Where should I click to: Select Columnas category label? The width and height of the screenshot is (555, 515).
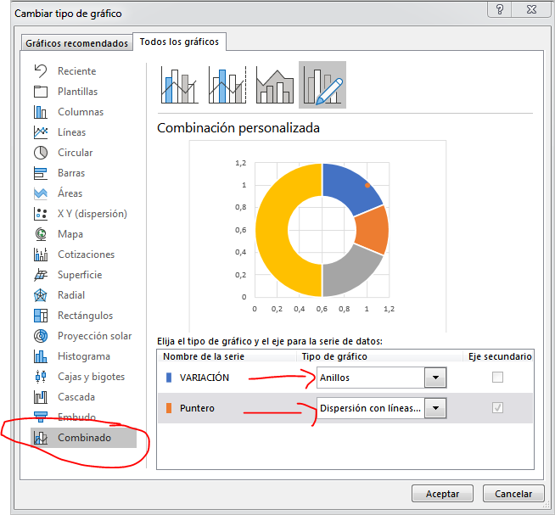[x=81, y=112]
